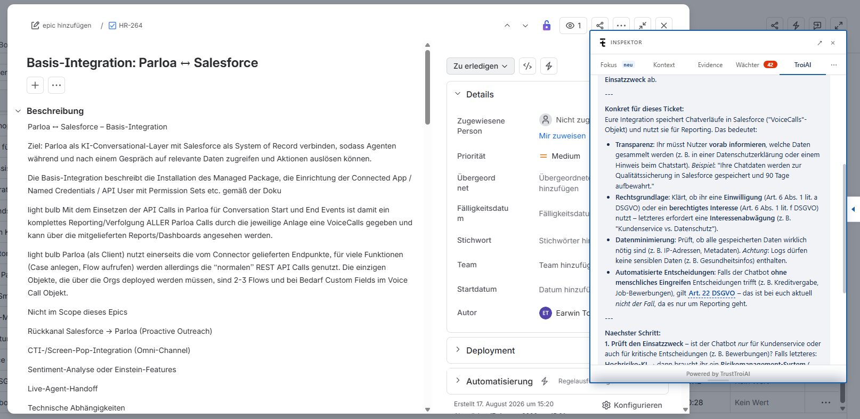Click the 'epic hinzufügen' edit pencil icon
The image size is (860, 419).
(35, 26)
